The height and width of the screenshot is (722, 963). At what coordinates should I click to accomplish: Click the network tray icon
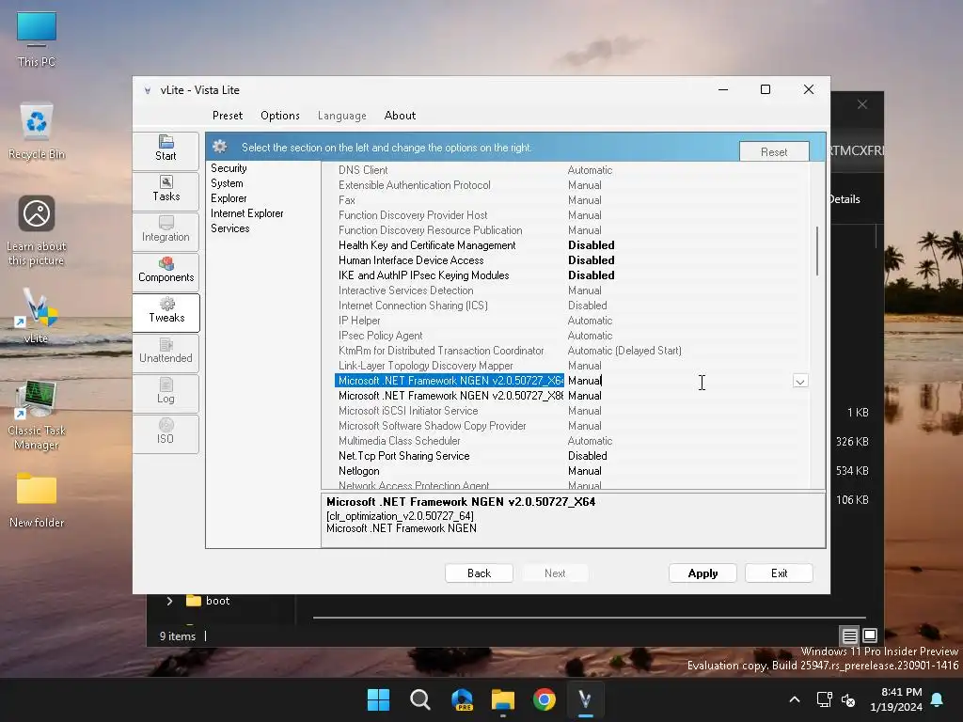pyautogui.click(x=824, y=699)
